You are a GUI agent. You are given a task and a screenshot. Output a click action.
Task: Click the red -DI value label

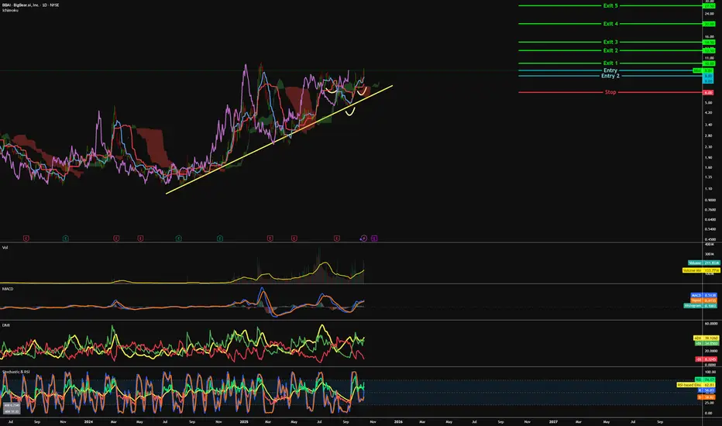(x=706, y=359)
